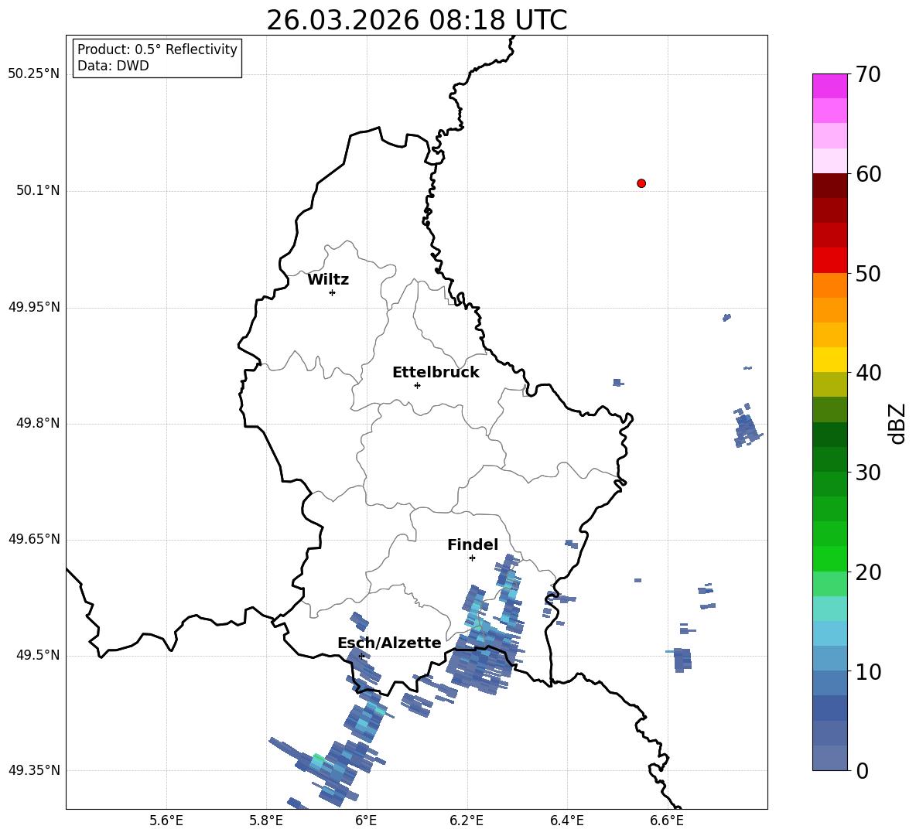
Task: Click the 49.5°N latitude label
Action: point(37,655)
